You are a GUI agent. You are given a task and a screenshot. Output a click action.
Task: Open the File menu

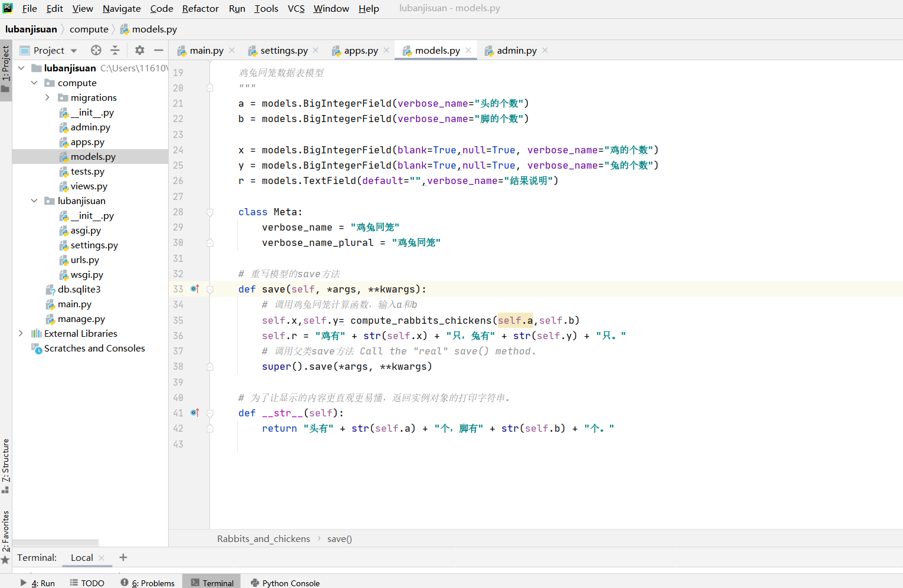pyautogui.click(x=29, y=8)
